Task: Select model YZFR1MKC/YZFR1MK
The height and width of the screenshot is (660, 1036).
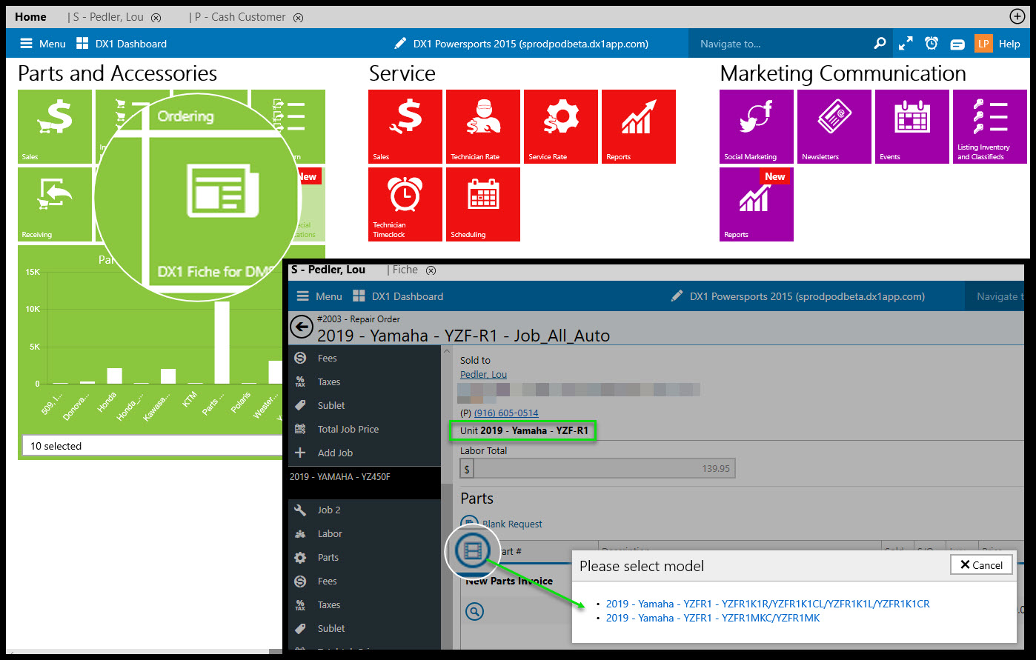Action: click(713, 618)
